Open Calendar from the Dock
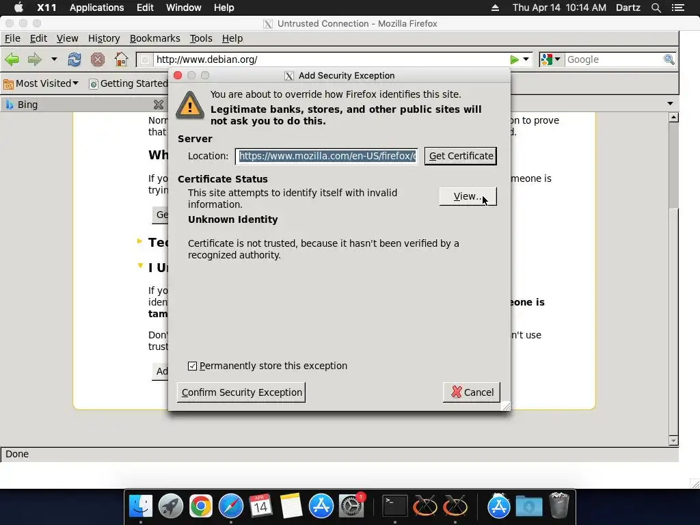 click(x=260, y=507)
